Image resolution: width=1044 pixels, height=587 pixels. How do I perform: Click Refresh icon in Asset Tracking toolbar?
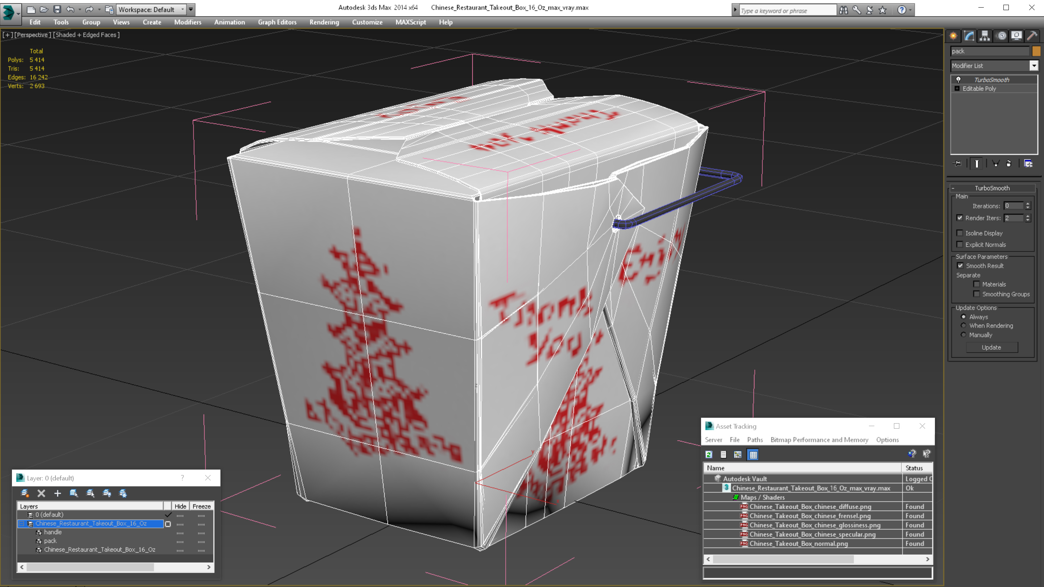[709, 454]
